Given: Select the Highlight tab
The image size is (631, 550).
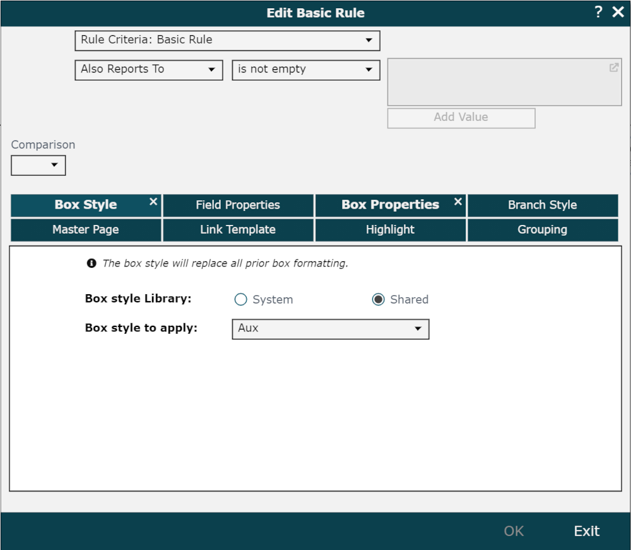Looking at the screenshot, I should pos(390,230).
